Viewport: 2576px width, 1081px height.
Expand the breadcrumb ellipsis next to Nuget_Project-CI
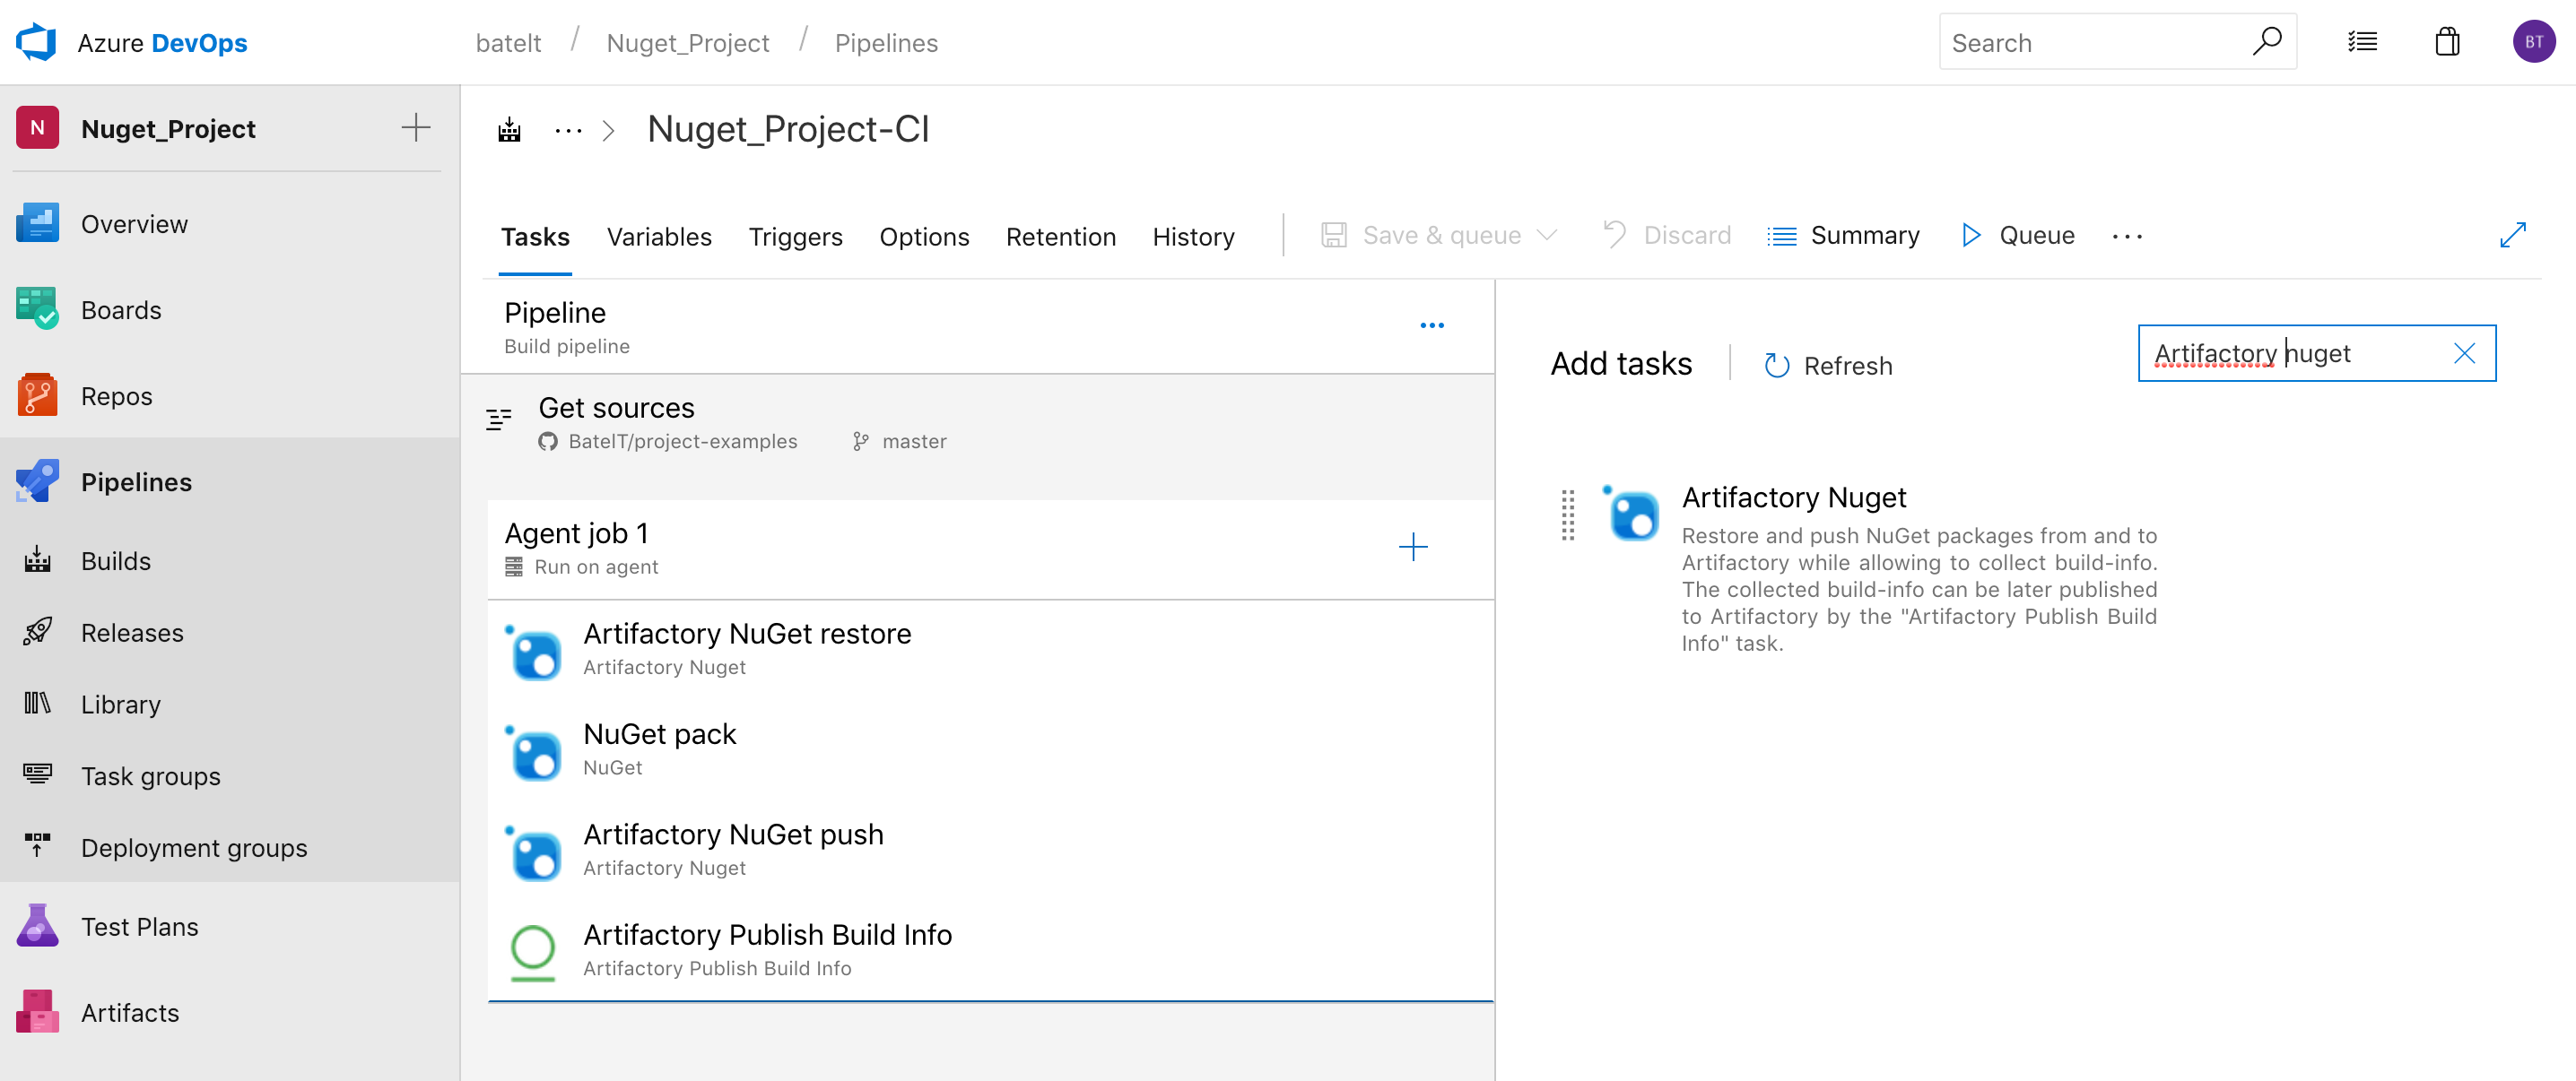[568, 131]
